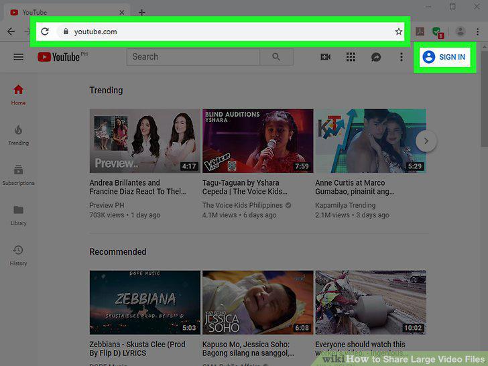Open Andrea Brillantes video thumbnail

[x=145, y=141]
